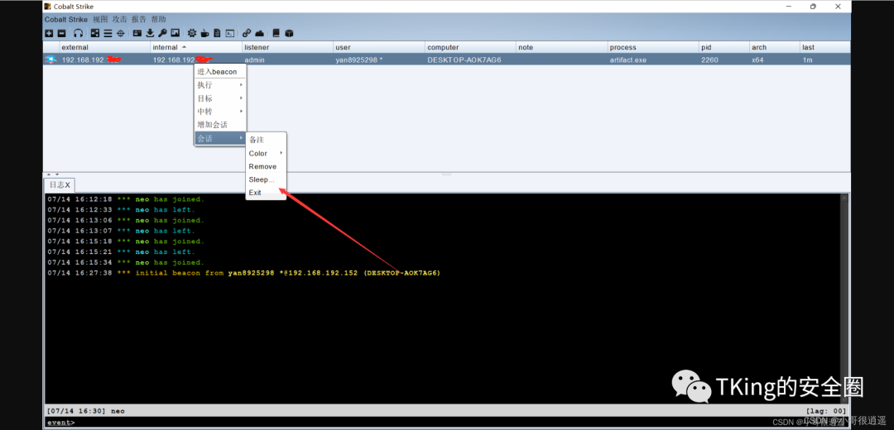The image size is (894, 430).
Task: Choose Exit in the session submenu
Action: (x=267, y=193)
